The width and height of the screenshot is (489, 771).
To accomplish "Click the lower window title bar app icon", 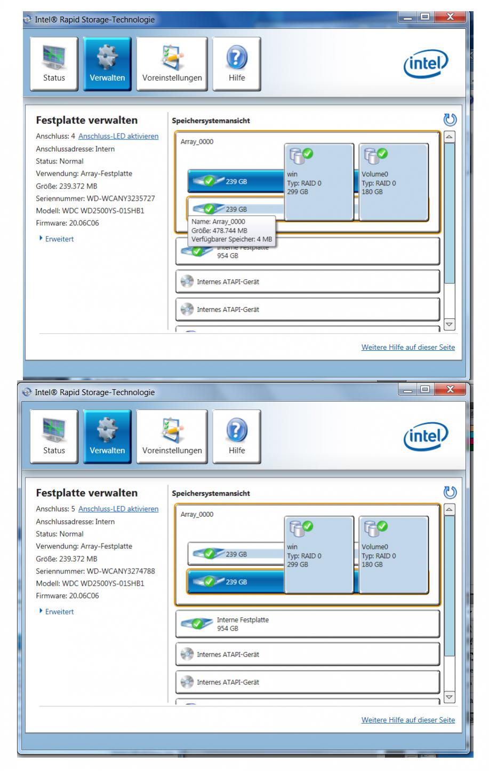I will point(28,392).
